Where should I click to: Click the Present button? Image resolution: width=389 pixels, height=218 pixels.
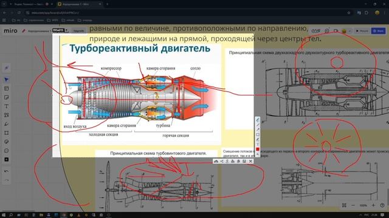click(x=362, y=31)
